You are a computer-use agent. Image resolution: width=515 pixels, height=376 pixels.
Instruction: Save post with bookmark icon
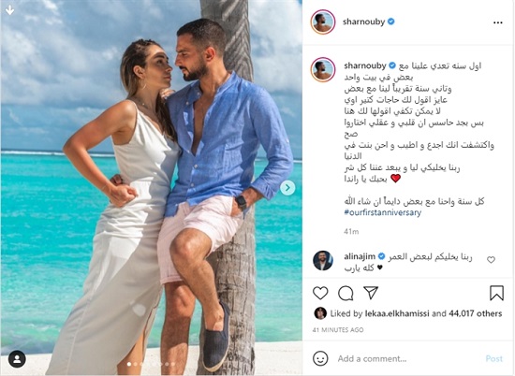pos(496,293)
